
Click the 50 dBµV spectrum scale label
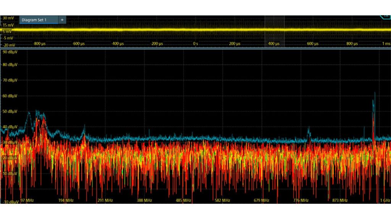[10, 111]
